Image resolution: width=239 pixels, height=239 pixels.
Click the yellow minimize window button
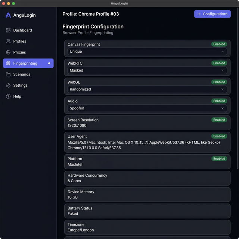click(x=9, y=3)
